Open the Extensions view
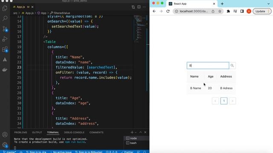The image size is (273, 153). point(5,49)
